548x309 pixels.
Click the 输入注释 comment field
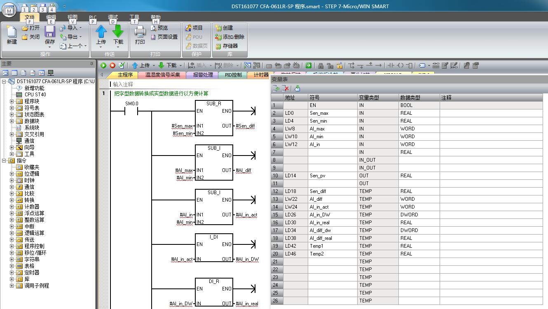123,84
